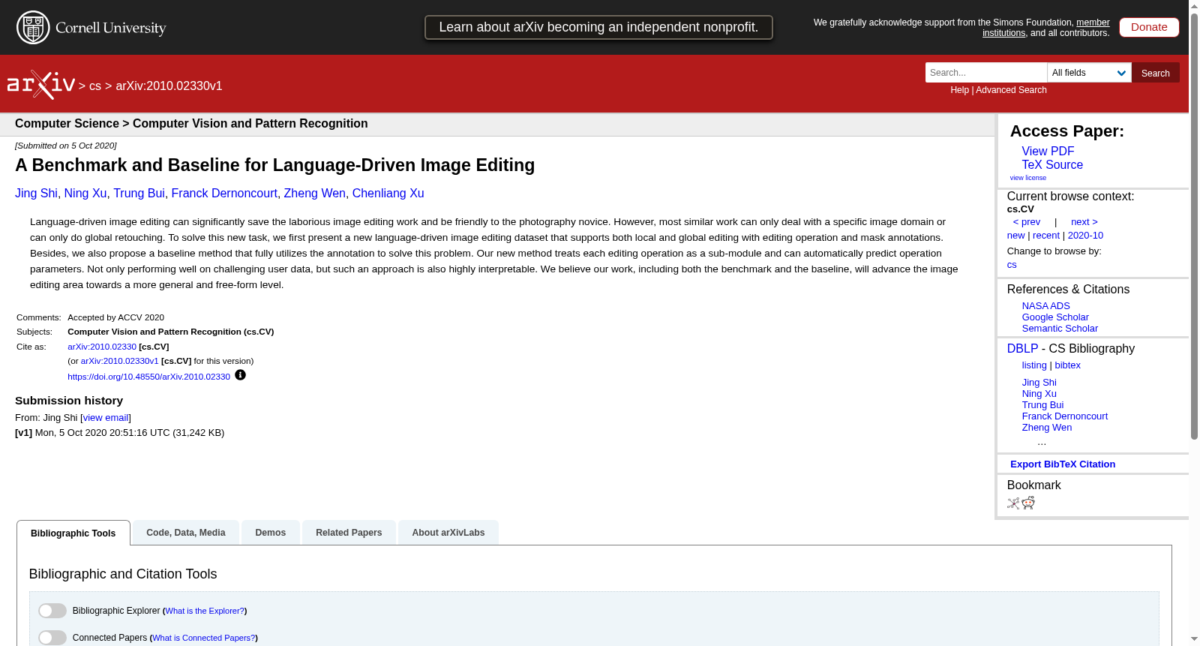The image size is (1200, 646).
Task: Open author Trung Bui below the title
Action: coord(139,194)
